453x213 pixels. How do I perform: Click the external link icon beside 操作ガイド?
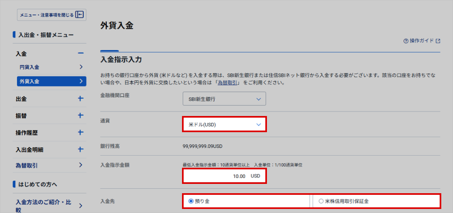438,41
